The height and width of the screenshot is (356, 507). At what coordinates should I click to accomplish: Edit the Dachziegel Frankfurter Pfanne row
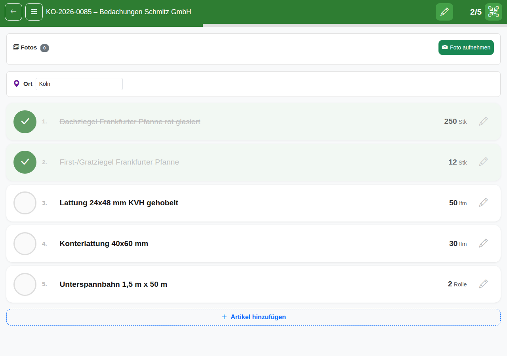coord(483,121)
